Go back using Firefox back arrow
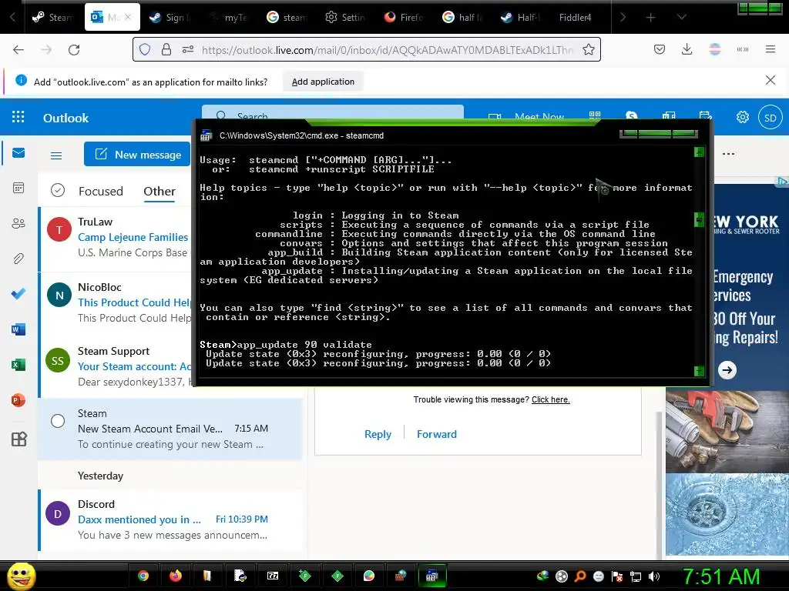The height and width of the screenshot is (591, 789). click(18, 49)
